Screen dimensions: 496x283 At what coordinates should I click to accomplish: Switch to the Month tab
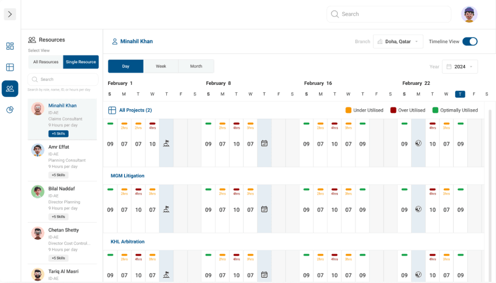point(196,66)
